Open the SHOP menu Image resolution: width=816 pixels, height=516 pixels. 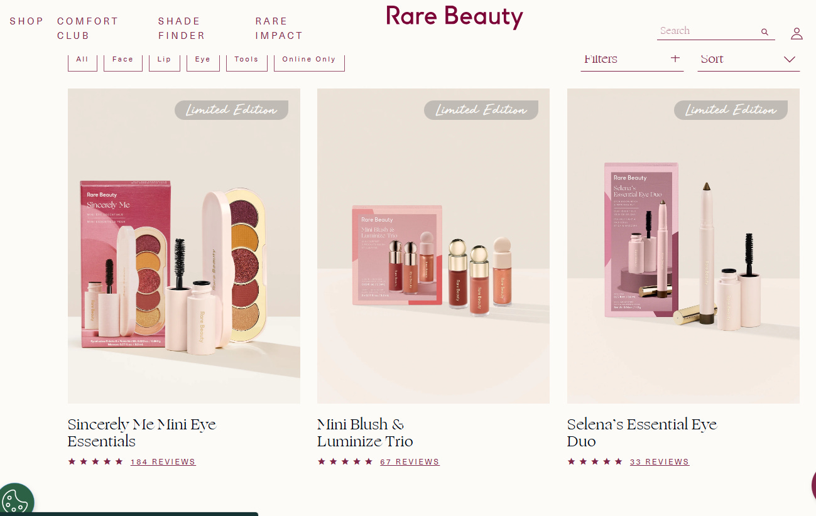(x=26, y=21)
